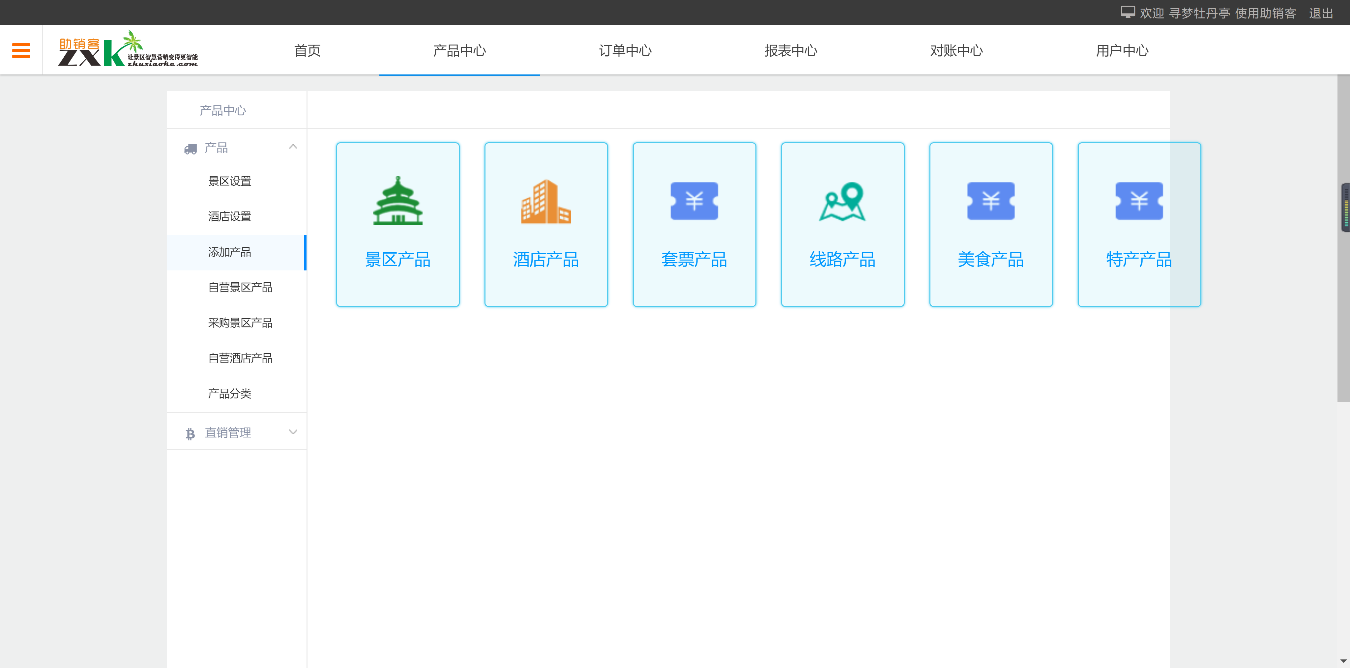This screenshot has height=668, width=1350.
Task: Navigate to 首页
Action: [308, 51]
